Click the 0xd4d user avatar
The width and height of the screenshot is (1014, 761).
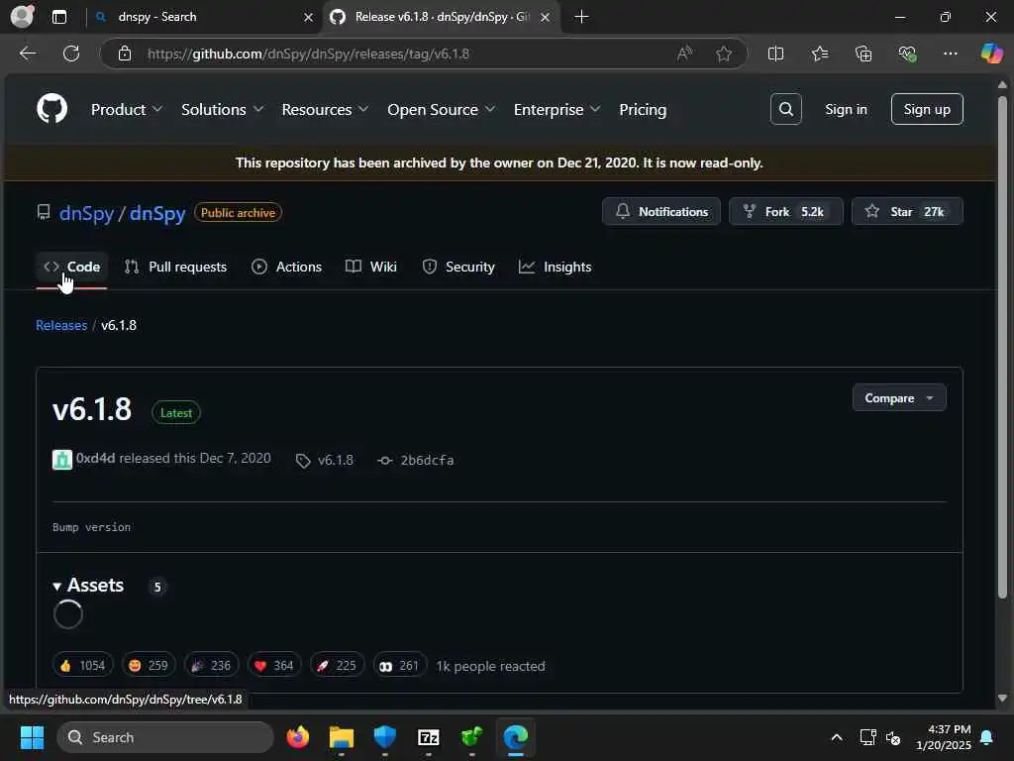click(62, 460)
